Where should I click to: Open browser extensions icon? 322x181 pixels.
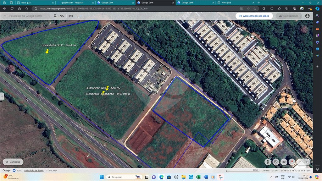click(264, 8)
